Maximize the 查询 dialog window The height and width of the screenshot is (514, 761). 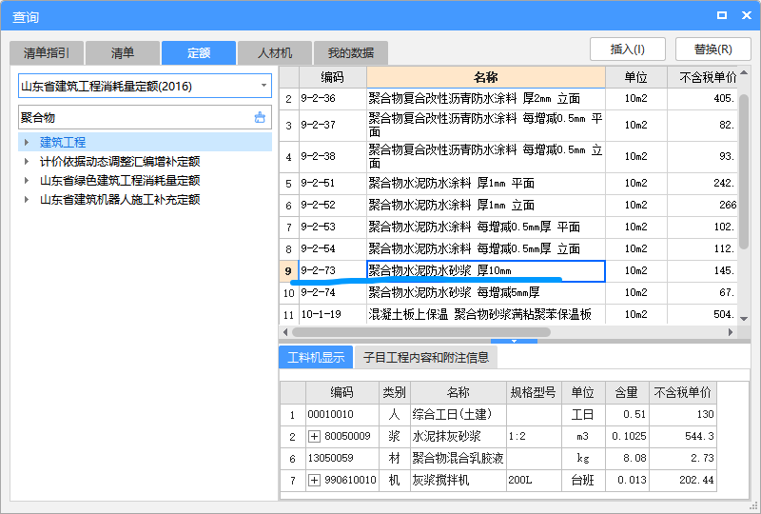click(722, 15)
